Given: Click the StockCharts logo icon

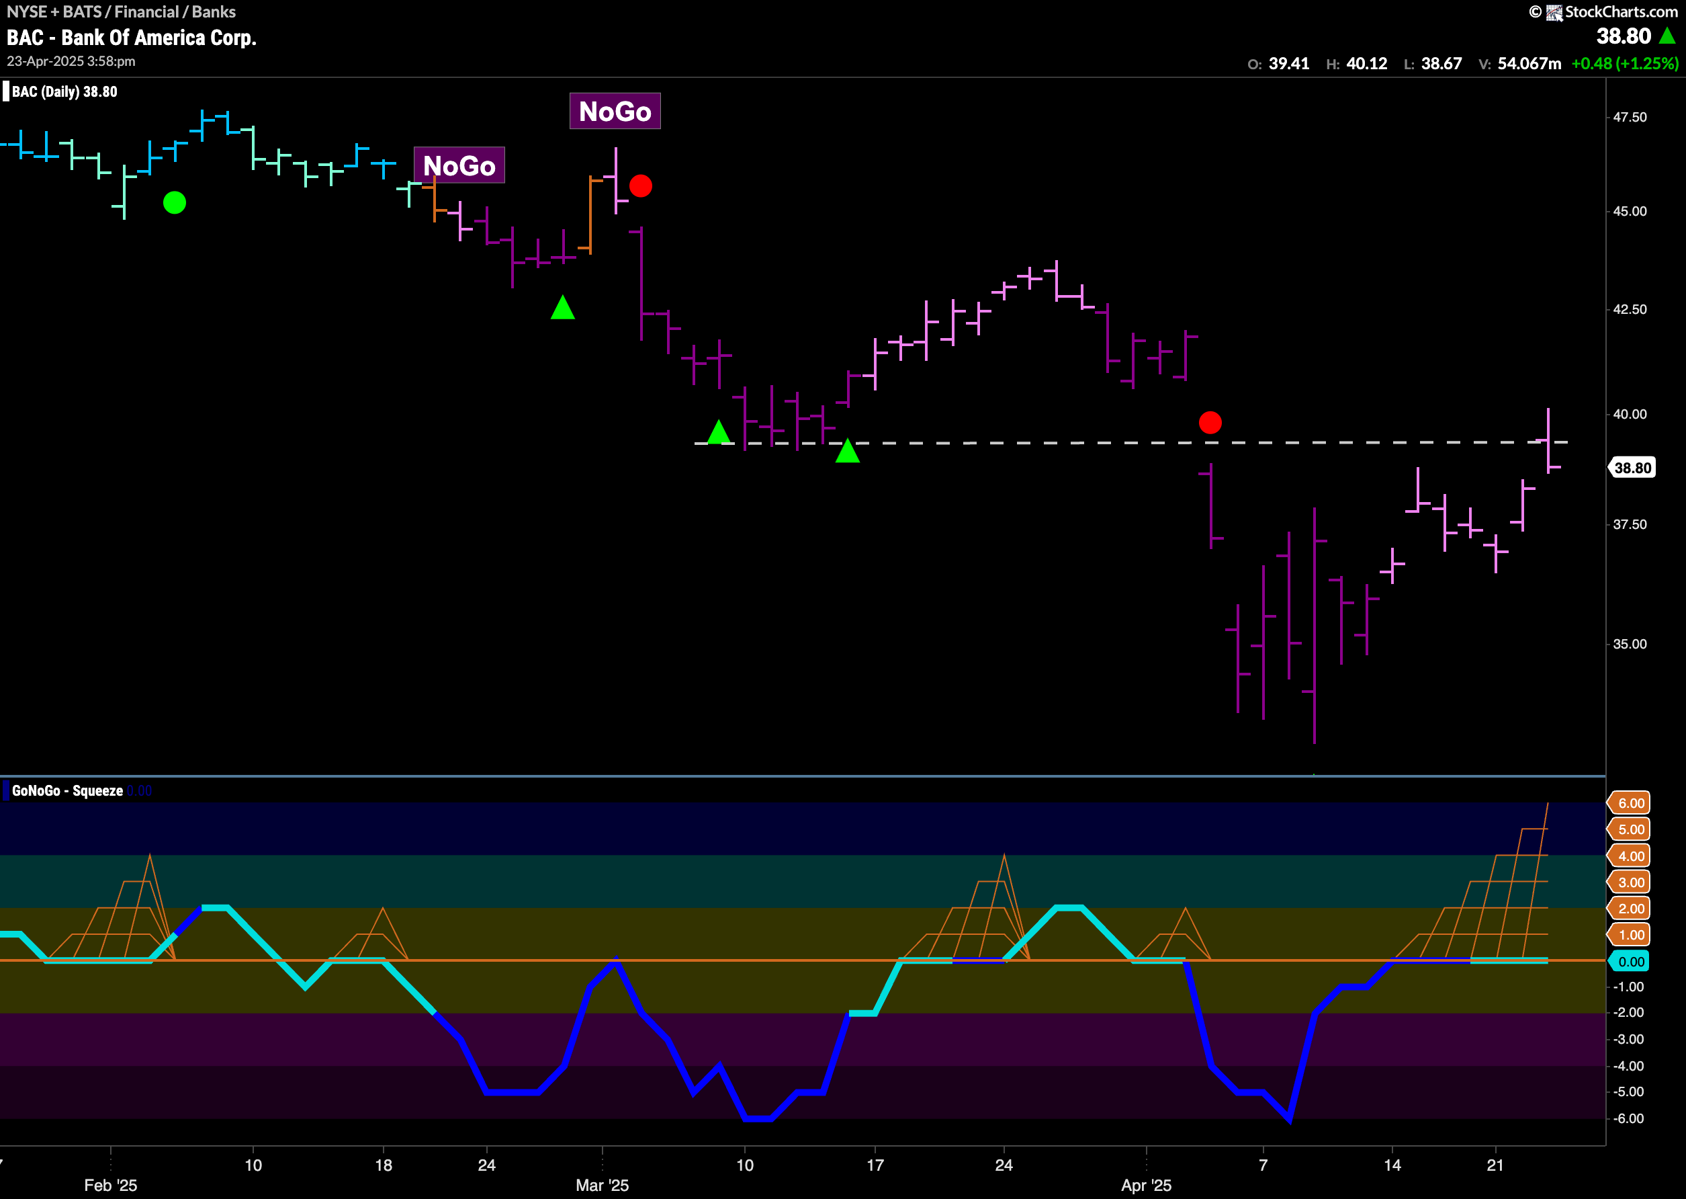Looking at the screenshot, I should tap(1554, 13).
